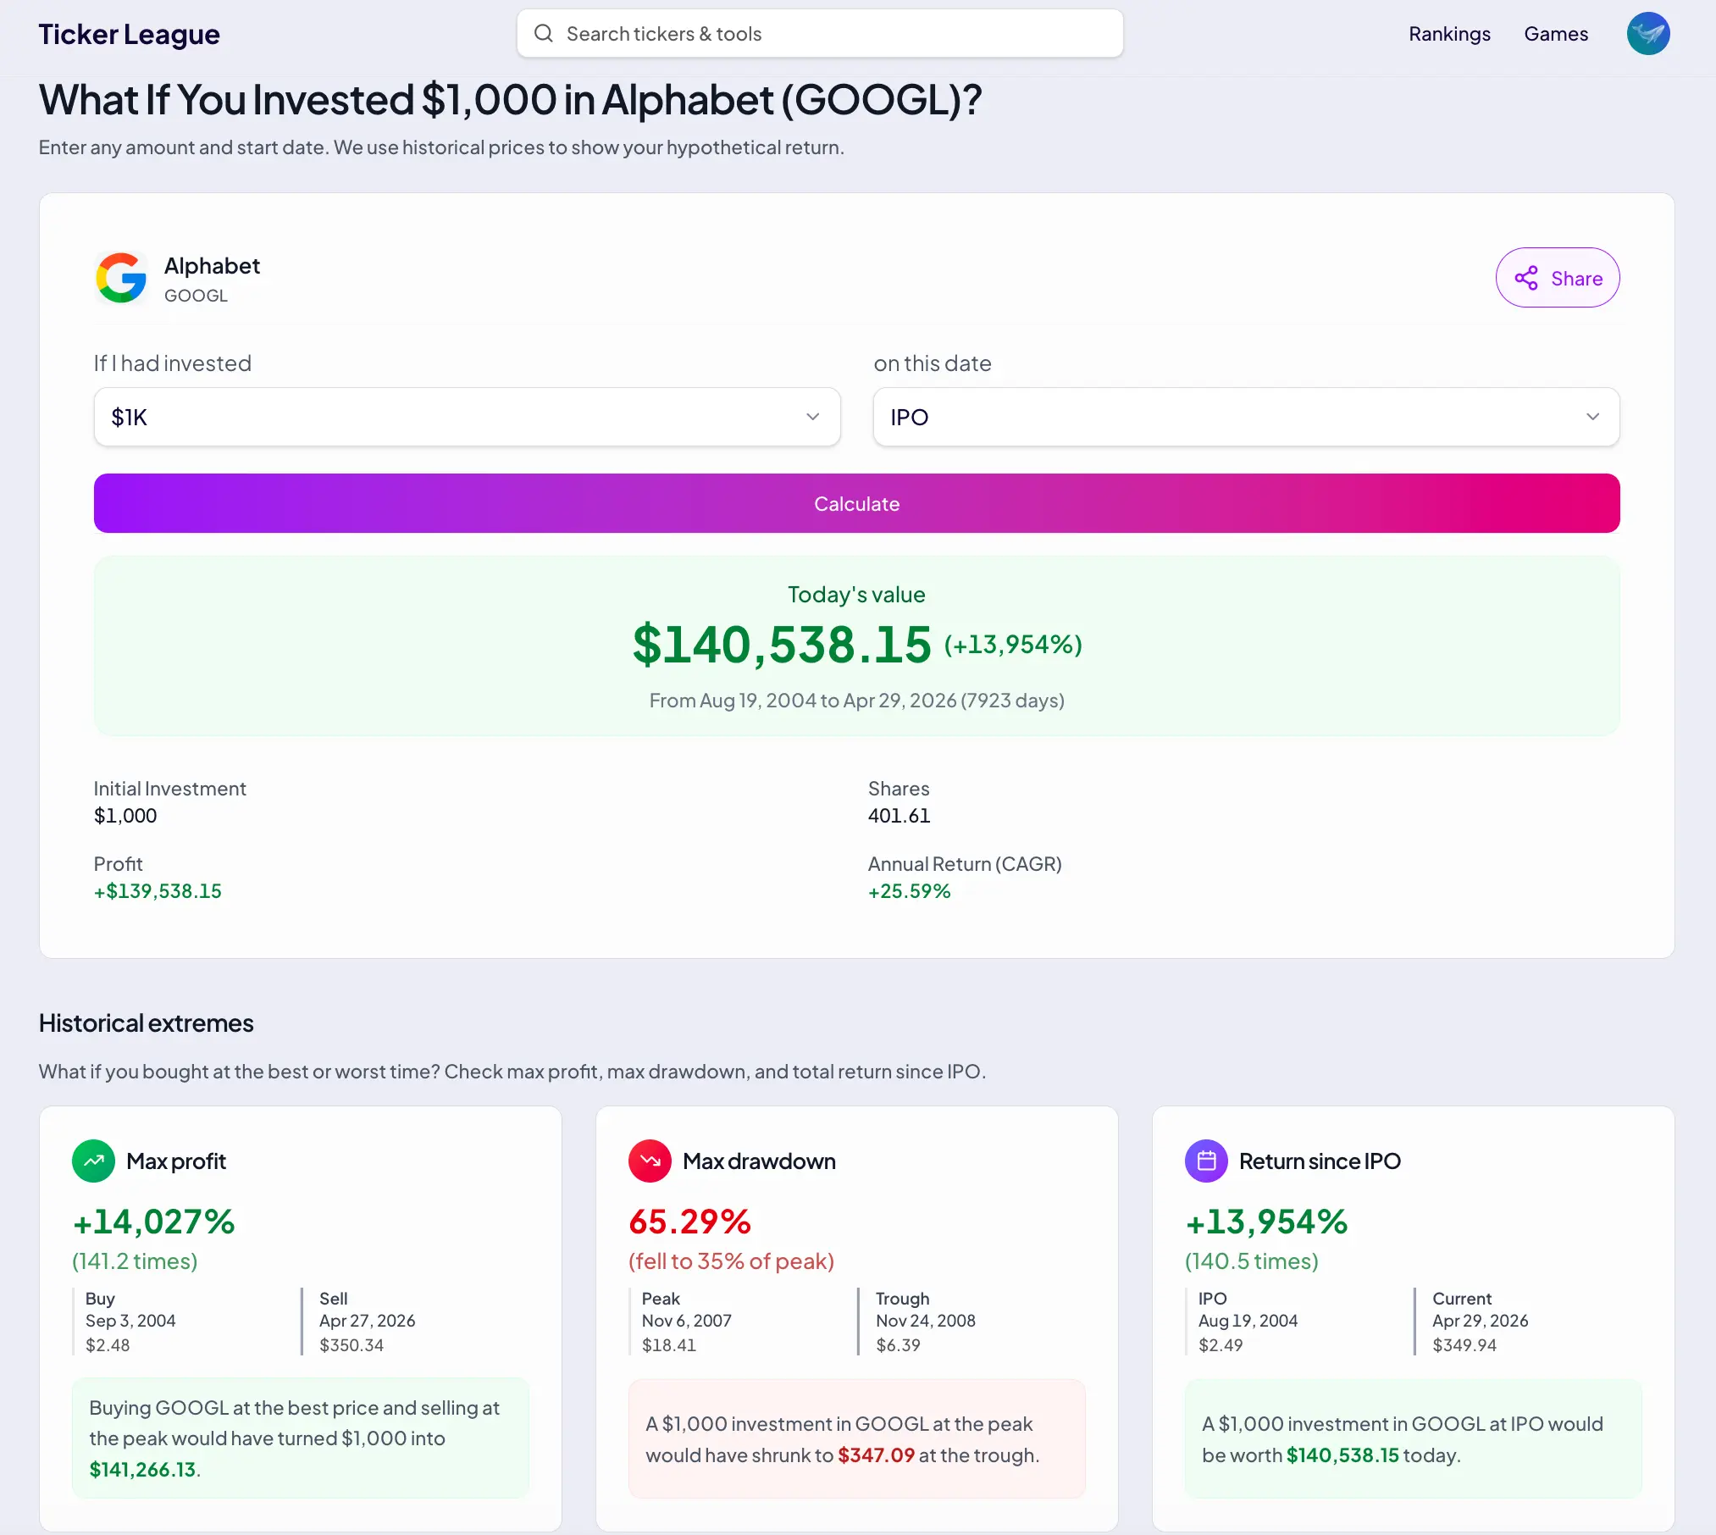The width and height of the screenshot is (1716, 1535).
Task: Click the Alphabet company name
Action: [212, 266]
